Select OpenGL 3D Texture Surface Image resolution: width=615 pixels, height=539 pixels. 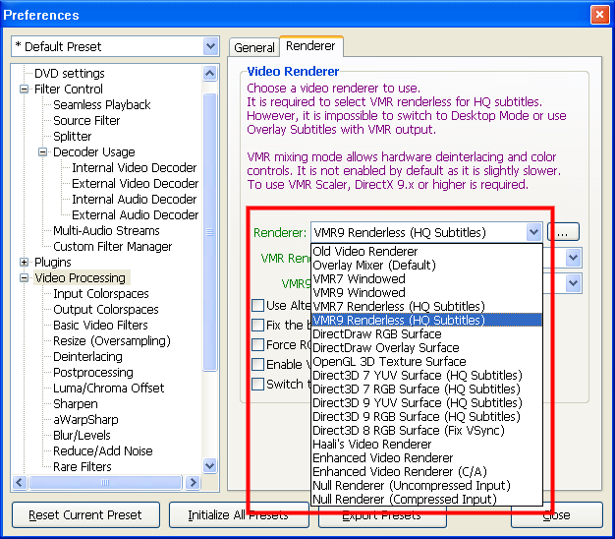pos(426,361)
